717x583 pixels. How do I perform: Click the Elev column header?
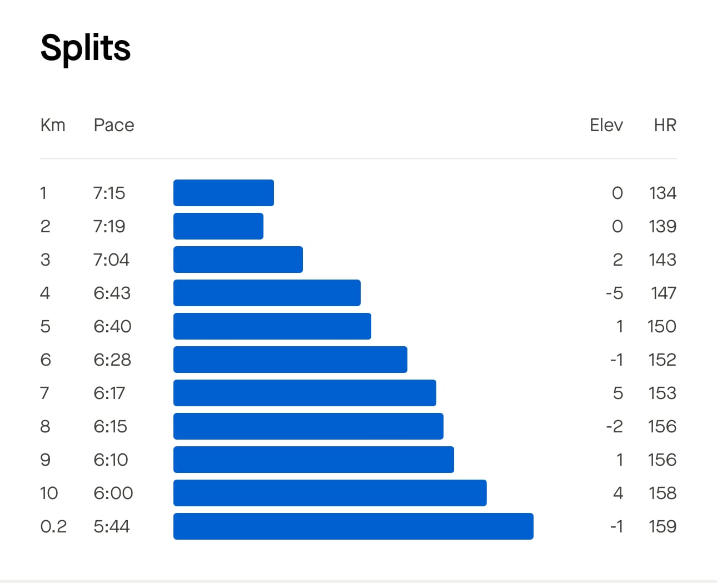tap(606, 125)
